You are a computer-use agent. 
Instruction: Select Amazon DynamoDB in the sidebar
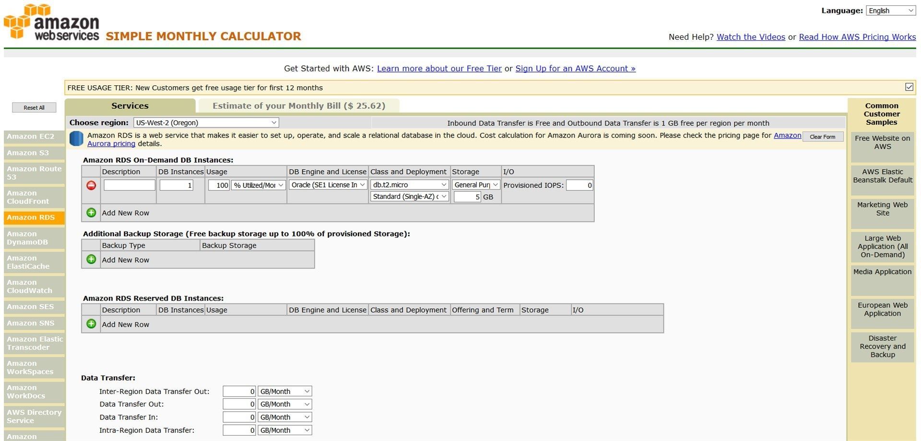coord(34,238)
